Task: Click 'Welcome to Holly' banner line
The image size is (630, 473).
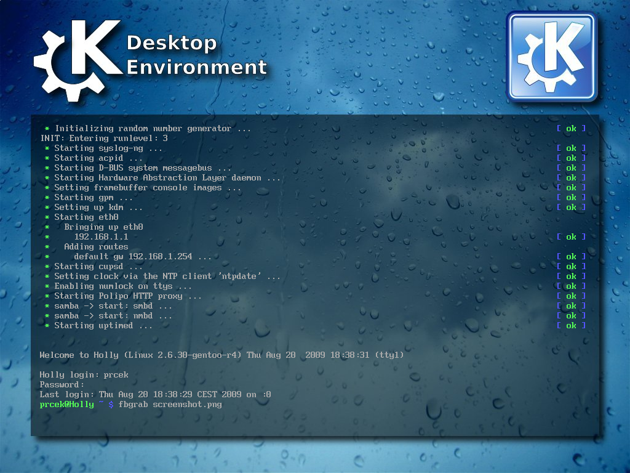Action: pyautogui.click(x=221, y=355)
